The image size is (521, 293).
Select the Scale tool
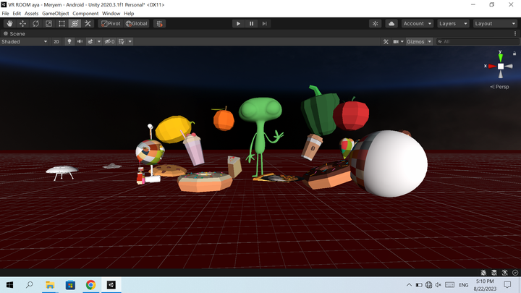tap(48, 23)
